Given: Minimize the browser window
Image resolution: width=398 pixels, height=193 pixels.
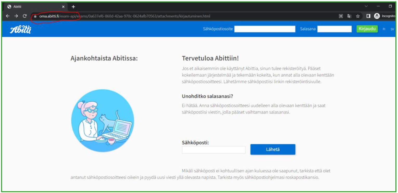Looking at the screenshot, I should [378, 6].
